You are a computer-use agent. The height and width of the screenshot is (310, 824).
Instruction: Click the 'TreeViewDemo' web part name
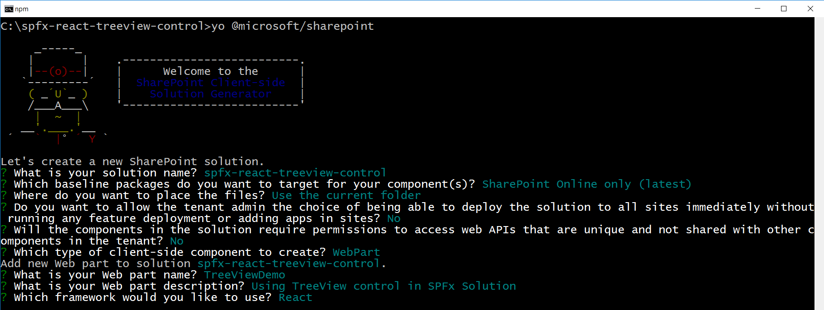tap(245, 275)
